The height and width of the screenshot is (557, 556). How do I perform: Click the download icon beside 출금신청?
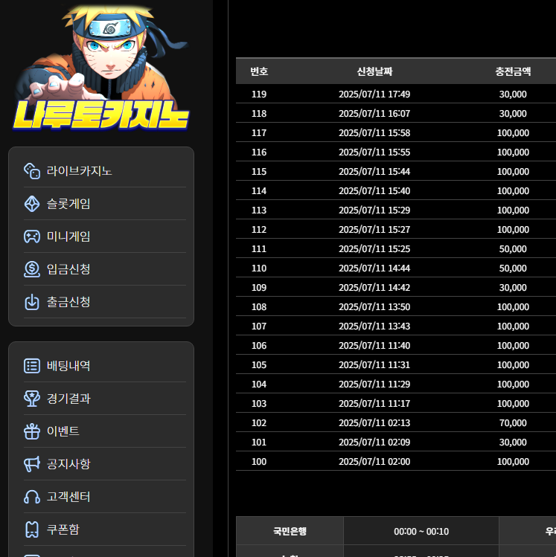[x=32, y=302]
